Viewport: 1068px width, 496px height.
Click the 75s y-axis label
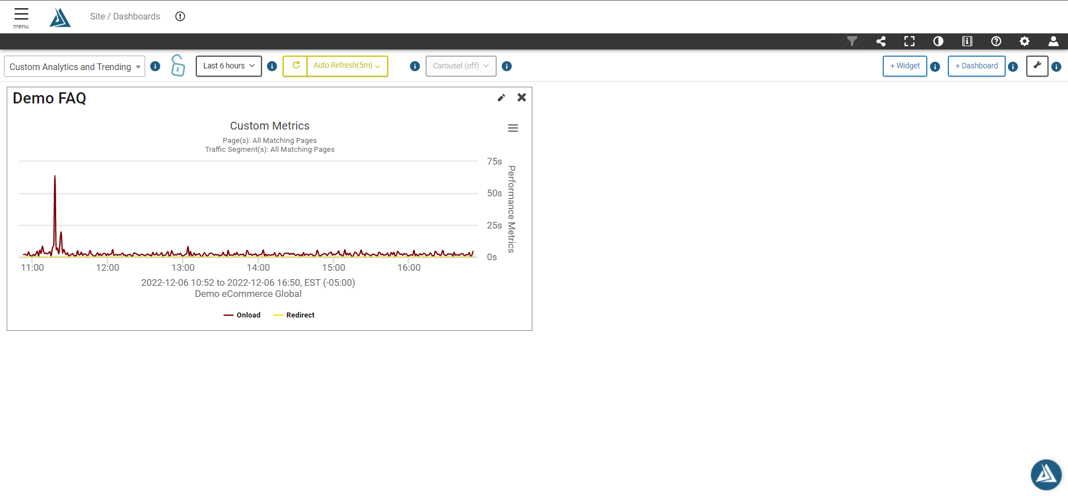point(495,162)
